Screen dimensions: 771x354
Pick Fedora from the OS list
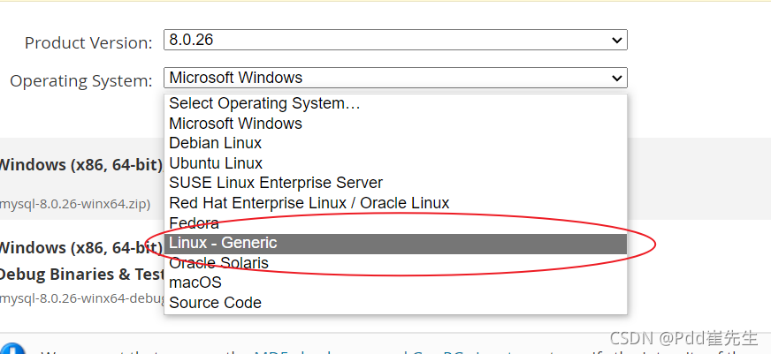pos(395,223)
